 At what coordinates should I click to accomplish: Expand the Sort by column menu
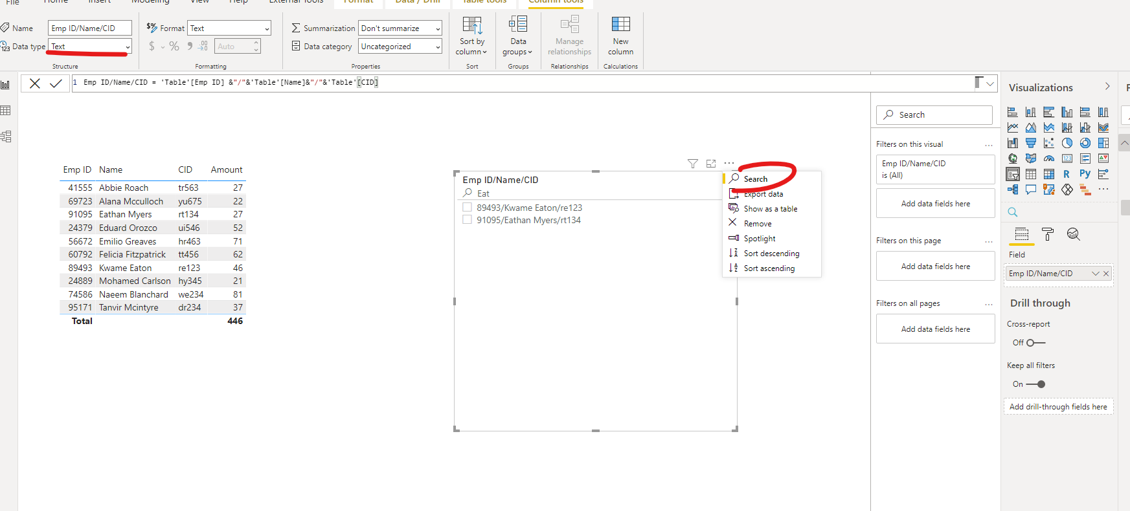tap(472, 36)
